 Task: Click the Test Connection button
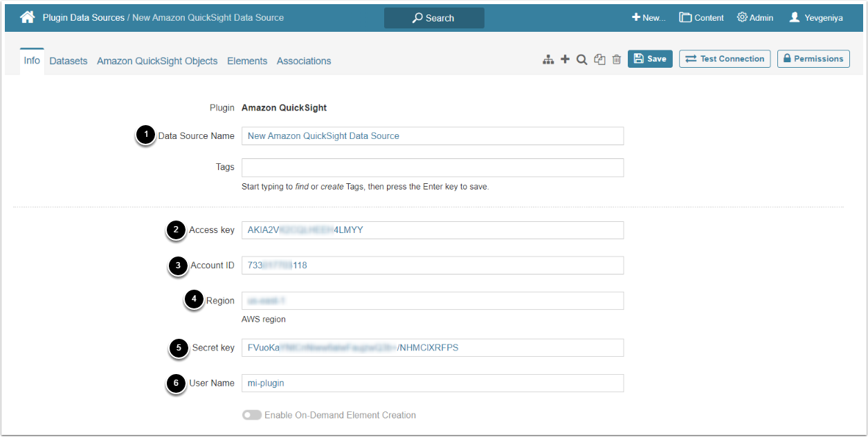click(725, 59)
